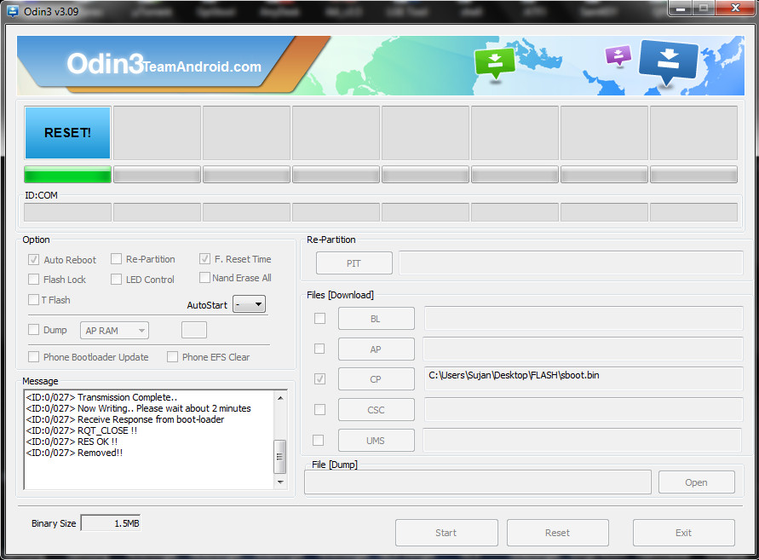Viewport: 759px width, 560px height.
Task: Click the message log scroll up arrow
Action: point(279,398)
